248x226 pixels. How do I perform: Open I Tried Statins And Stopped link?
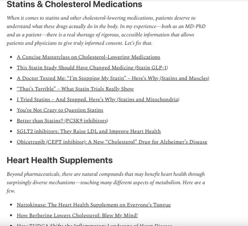pyautogui.click(x=98, y=99)
